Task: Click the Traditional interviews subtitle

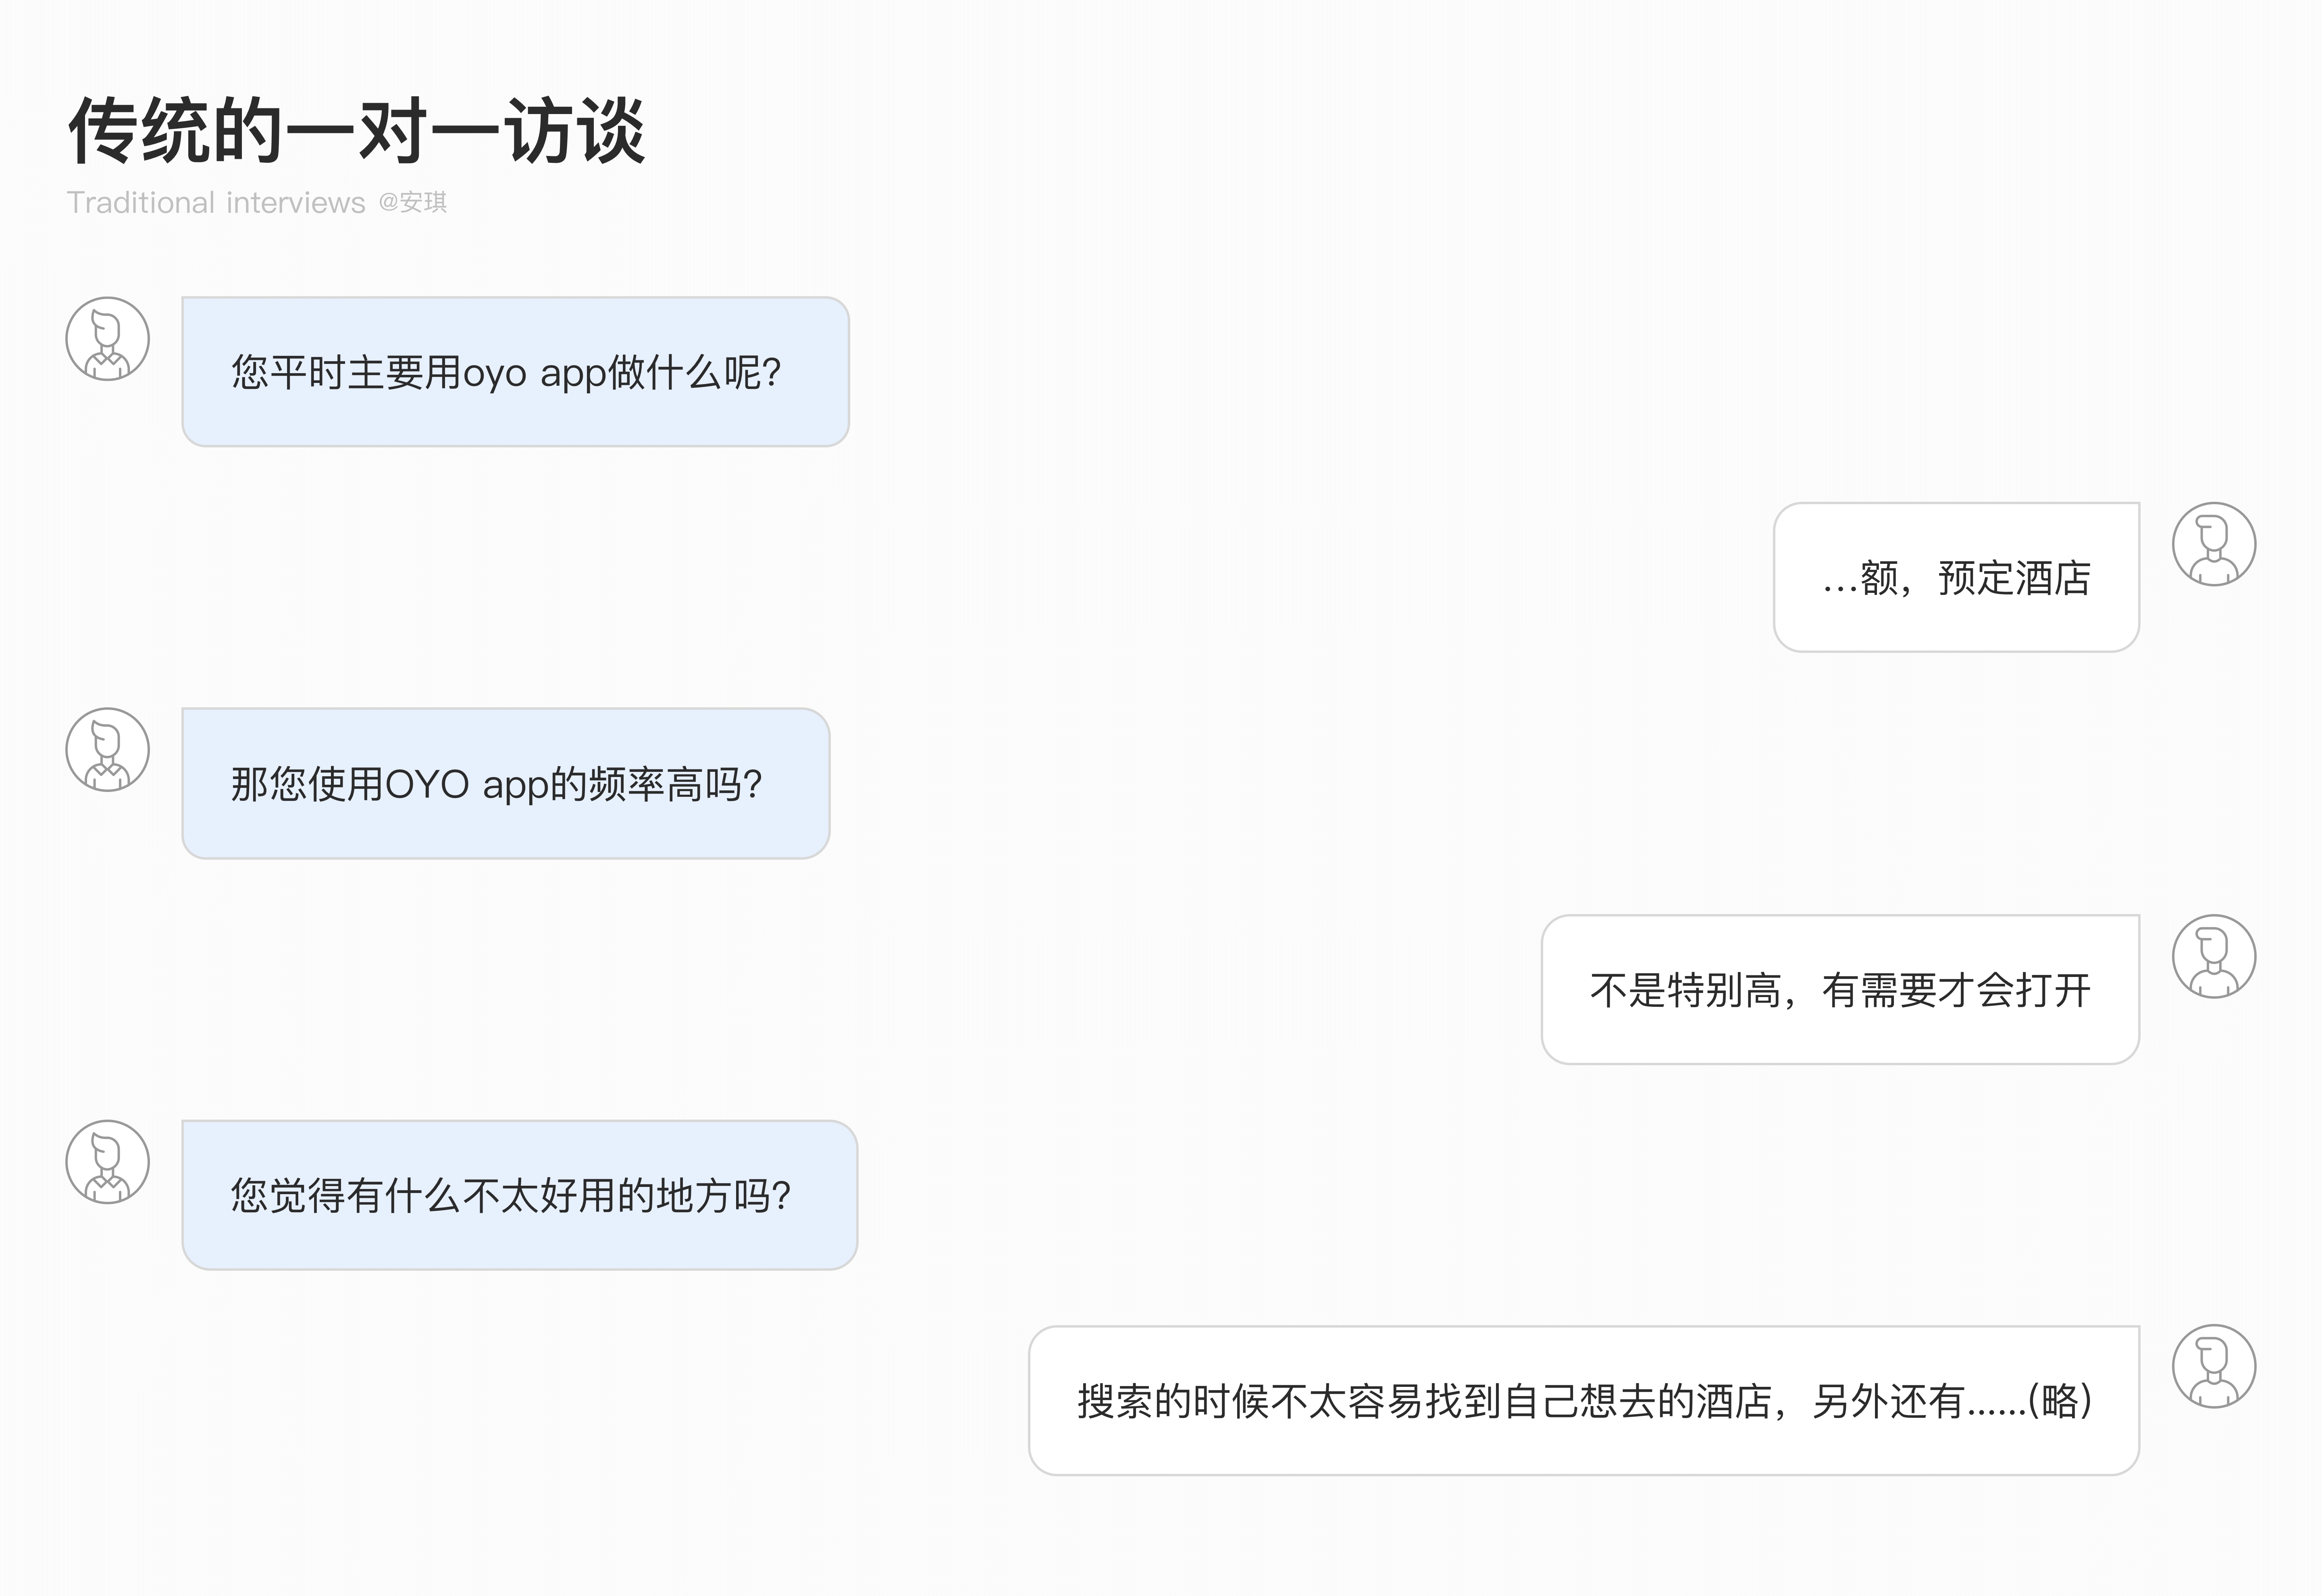Action: coord(216,203)
